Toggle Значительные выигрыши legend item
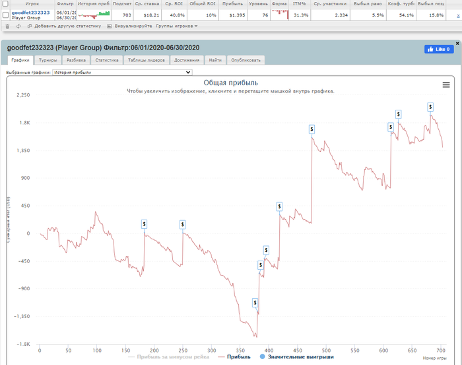The width and height of the screenshot is (462, 365). click(x=297, y=356)
